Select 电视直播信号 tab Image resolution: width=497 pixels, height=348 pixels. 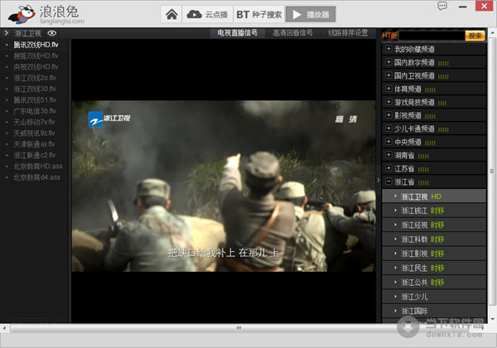238,33
